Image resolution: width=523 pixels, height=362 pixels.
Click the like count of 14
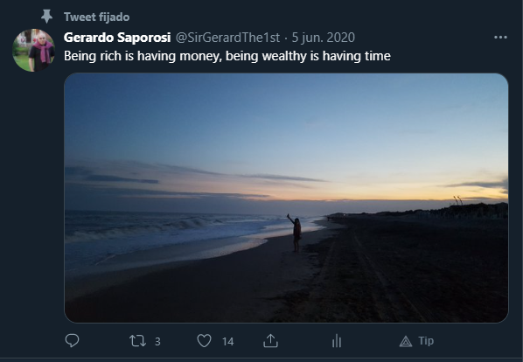[x=227, y=341]
